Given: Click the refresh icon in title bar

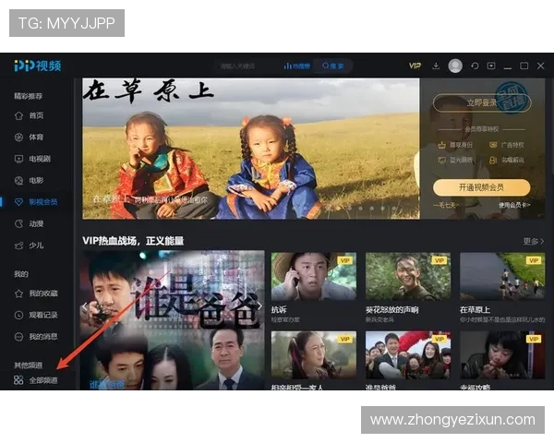Looking at the screenshot, I should point(475,66).
